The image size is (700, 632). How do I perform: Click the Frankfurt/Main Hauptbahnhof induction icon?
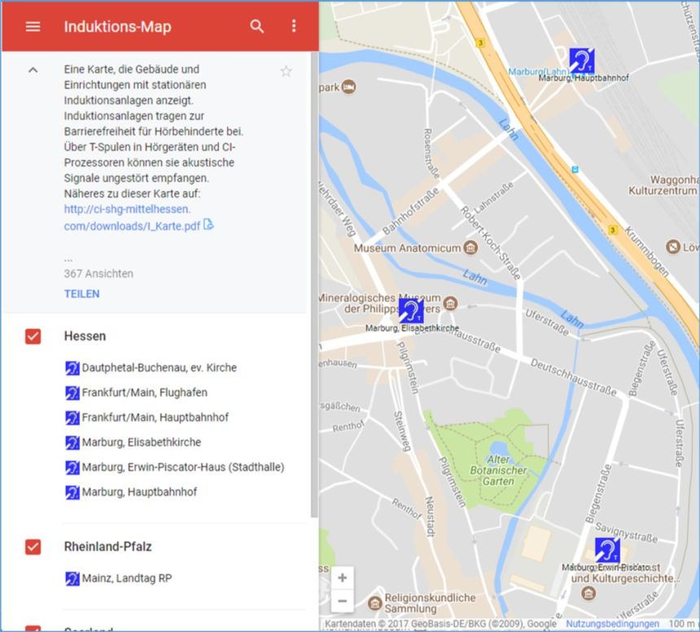(x=72, y=417)
